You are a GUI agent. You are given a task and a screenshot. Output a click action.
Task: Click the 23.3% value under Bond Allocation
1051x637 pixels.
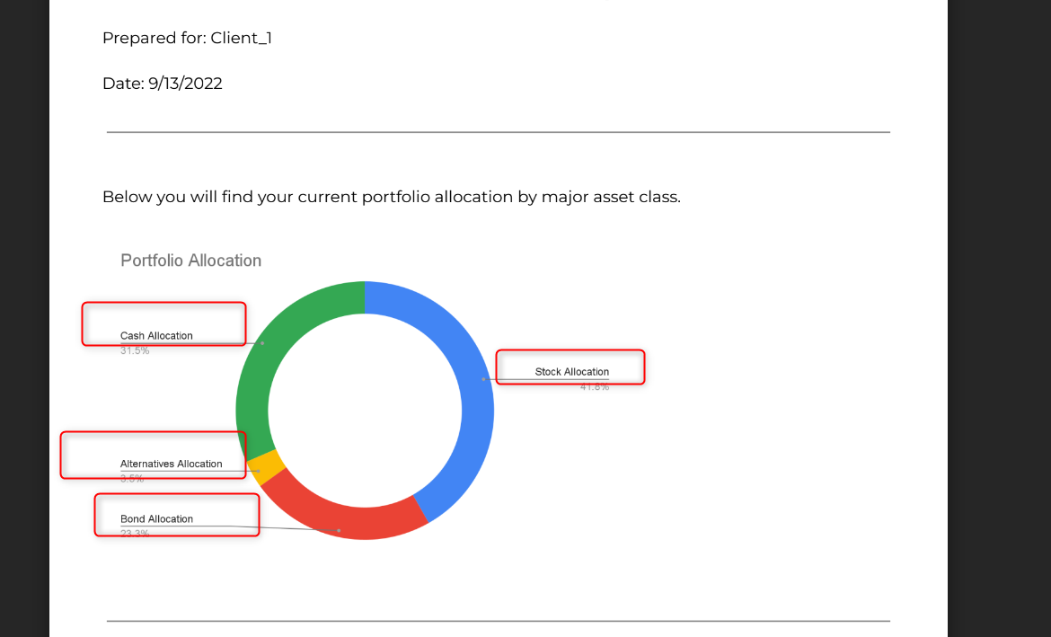(135, 534)
